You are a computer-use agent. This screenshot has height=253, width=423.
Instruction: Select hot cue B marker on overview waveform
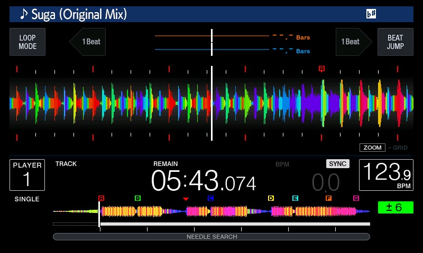pos(137,198)
